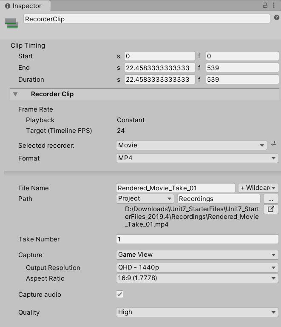This screenshot has height=327, width=281.
Task: Open the help icon beside the clip name
Action: [277, 18]
